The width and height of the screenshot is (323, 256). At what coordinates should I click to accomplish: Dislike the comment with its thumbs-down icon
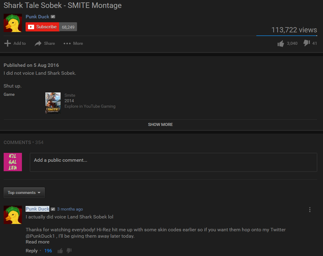point(69,251)
